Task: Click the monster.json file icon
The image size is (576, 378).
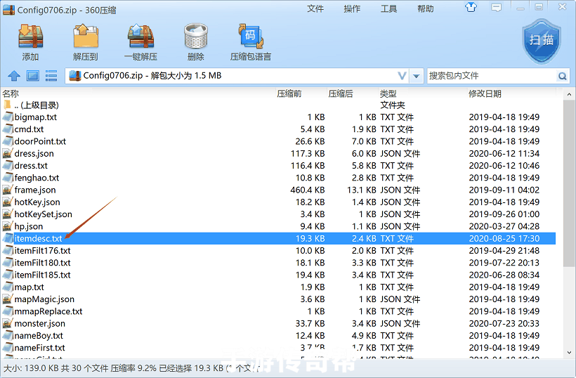Action: [7, 324]
